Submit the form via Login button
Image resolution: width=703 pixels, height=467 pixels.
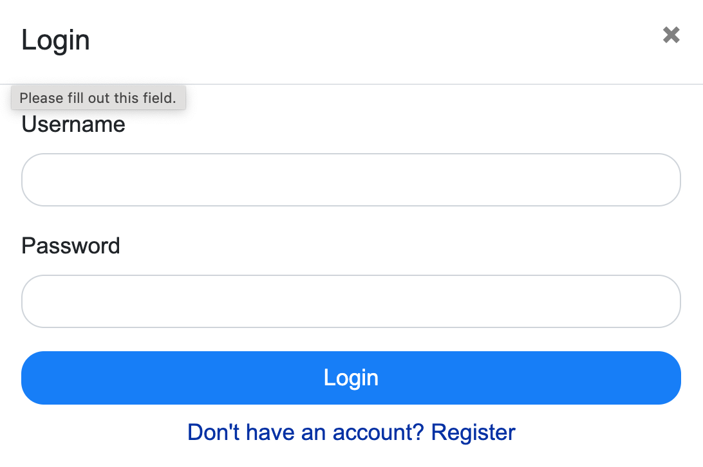[x=351, y=378]
